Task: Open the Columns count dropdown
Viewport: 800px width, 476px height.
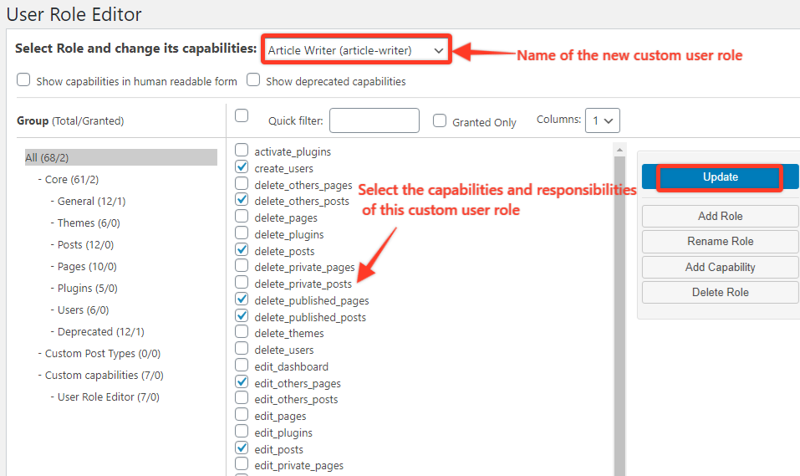Action: (x=602, y=120)
